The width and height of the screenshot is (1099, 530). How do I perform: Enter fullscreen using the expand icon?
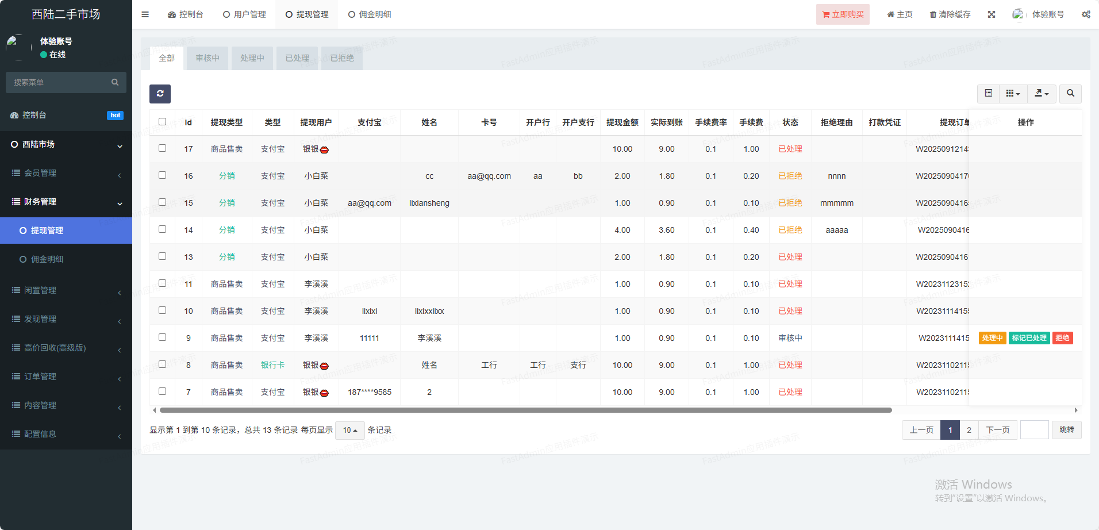pos(992,14)
